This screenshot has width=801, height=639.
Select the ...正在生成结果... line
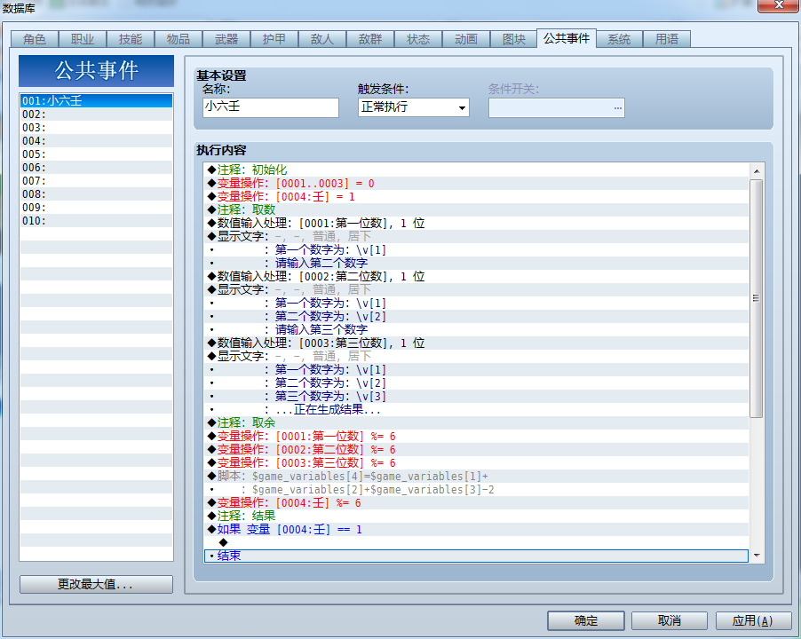(x=476, y=409)
